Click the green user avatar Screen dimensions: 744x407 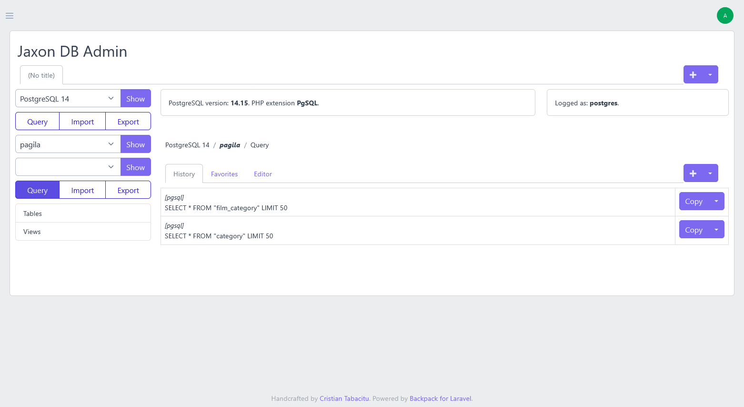(725, 15)
